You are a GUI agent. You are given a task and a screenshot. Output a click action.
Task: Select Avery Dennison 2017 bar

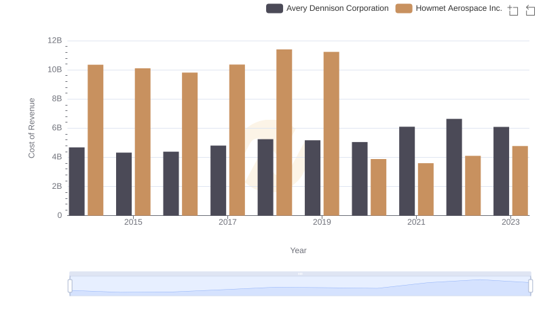coord(218,181)
